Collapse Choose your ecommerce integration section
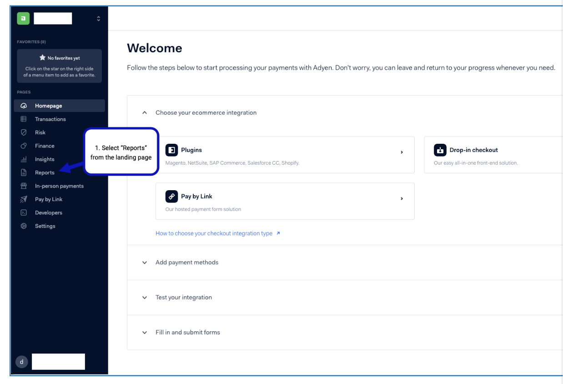The height and width of the screenshot is (384, 563). (145, 112)
